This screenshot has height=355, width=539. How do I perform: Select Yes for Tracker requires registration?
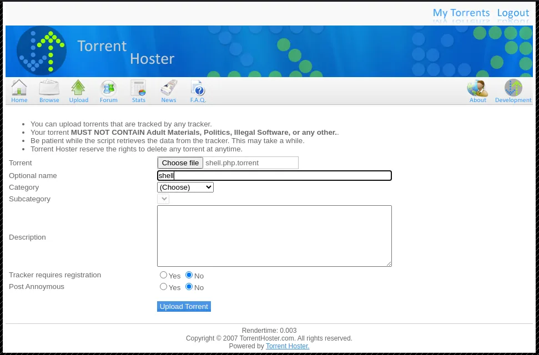(163, 275)
